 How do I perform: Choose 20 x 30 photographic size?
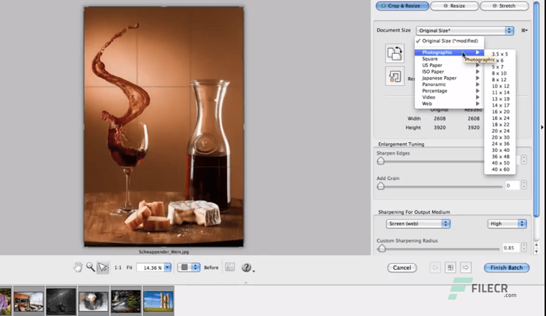tap(500, 137)
